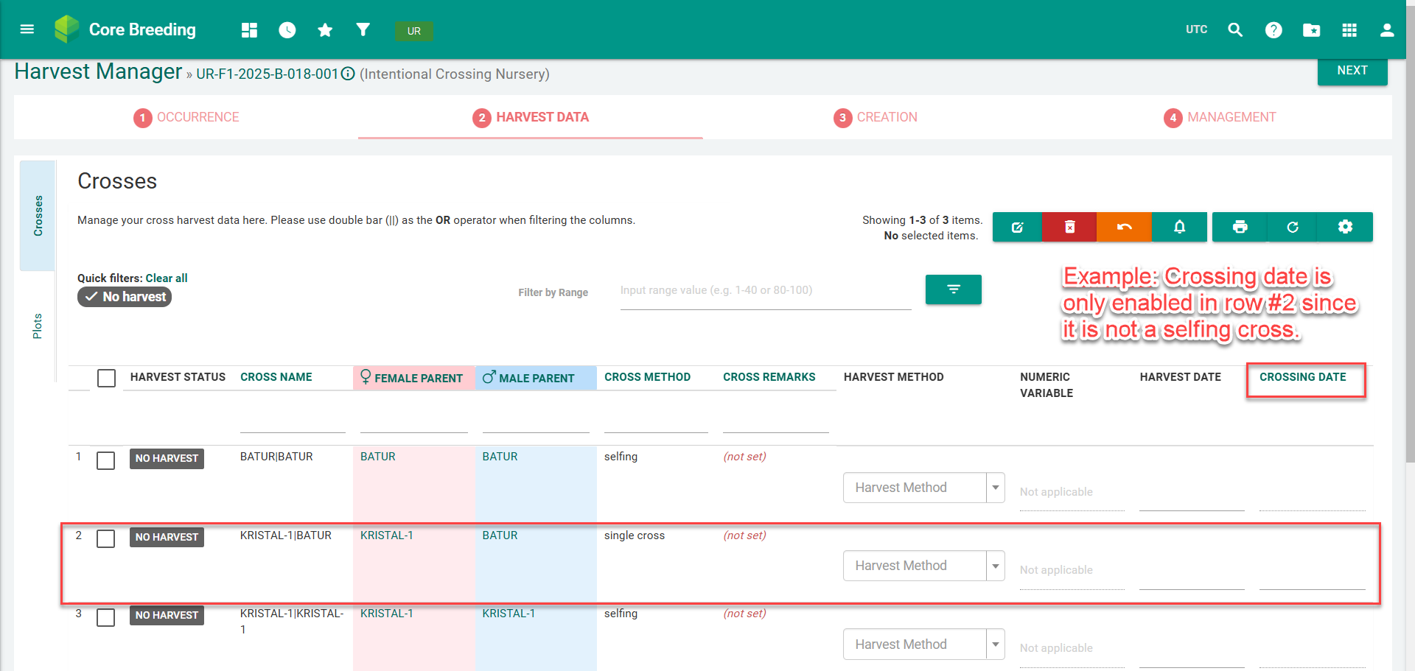Viewport: 1415px width, 671px height.
Task: Click the Filter by Range input field
Action: click(x=765, y=291)
